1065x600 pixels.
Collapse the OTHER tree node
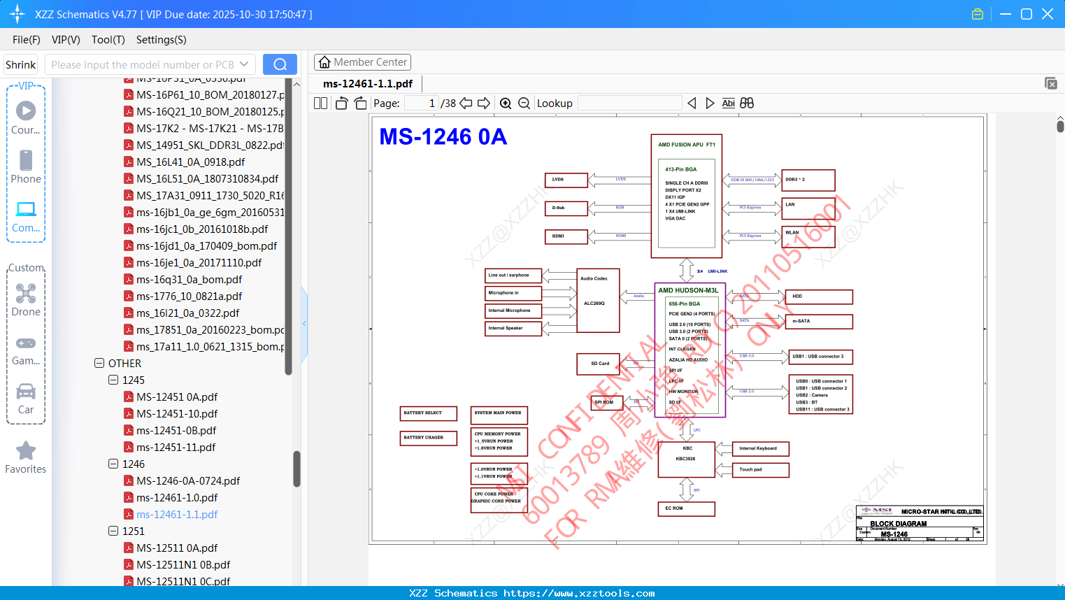(x=99, y=363)
